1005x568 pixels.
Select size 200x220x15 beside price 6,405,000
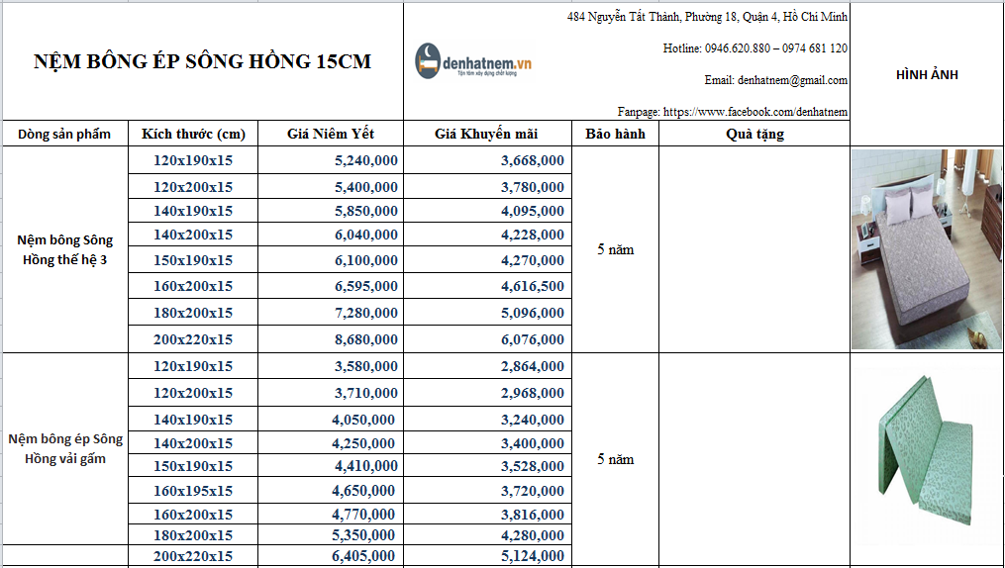(x=193, y=556)
